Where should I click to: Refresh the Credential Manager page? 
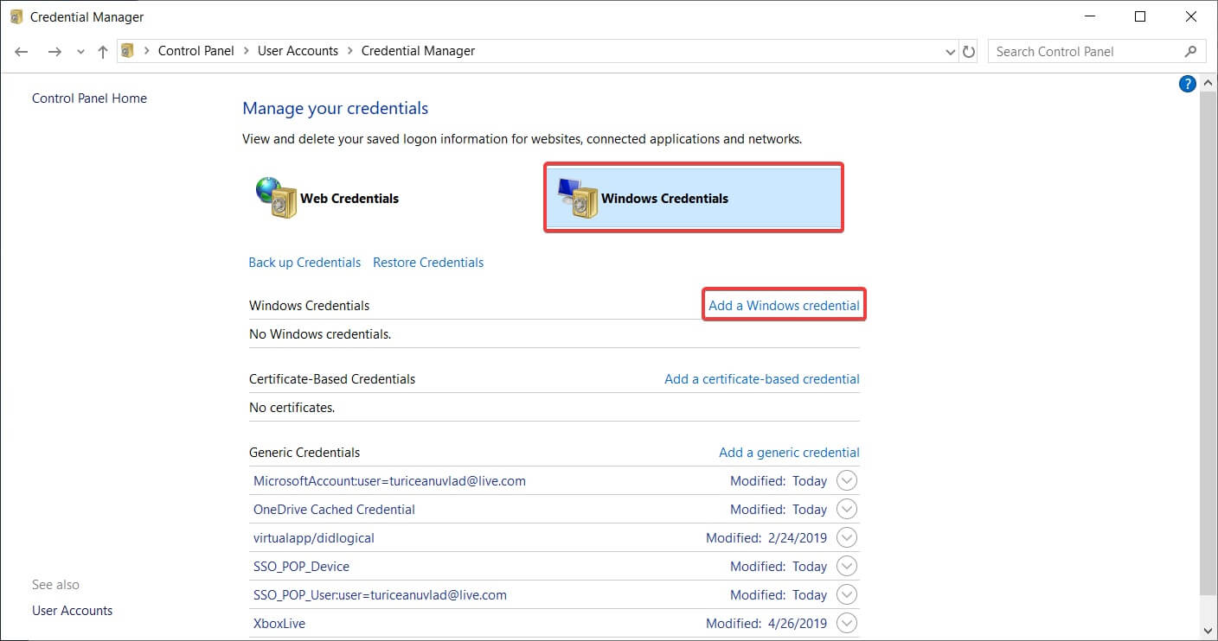pyautogui.click(x=969, y=52)
